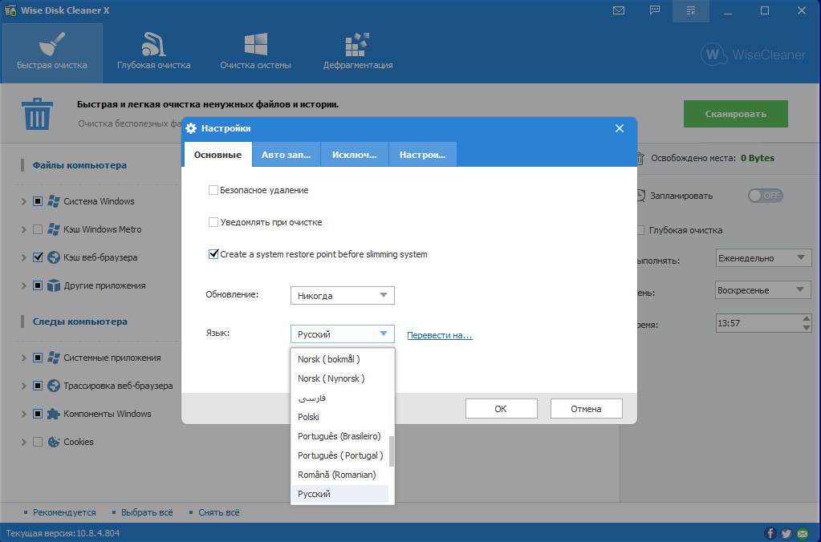The width and height of the screenshot is (821, 542).
Task: Click the Отмена button
Action: tap(586, 409)
